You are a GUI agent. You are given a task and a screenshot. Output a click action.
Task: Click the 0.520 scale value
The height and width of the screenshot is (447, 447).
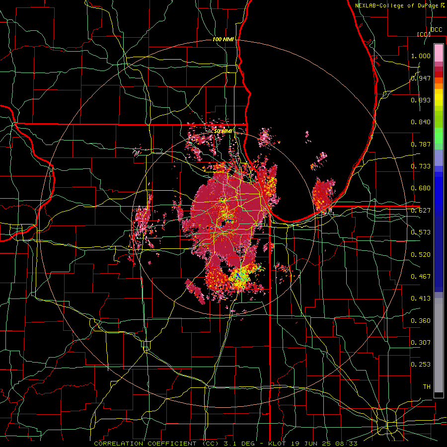pyautogui.click(x=421, y=255)
